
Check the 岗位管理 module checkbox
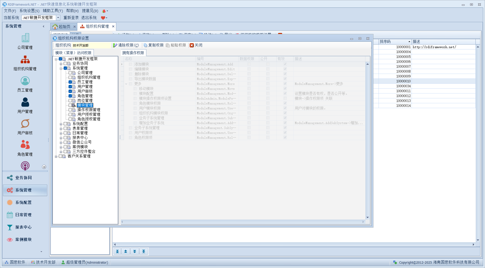coord(70,101)
